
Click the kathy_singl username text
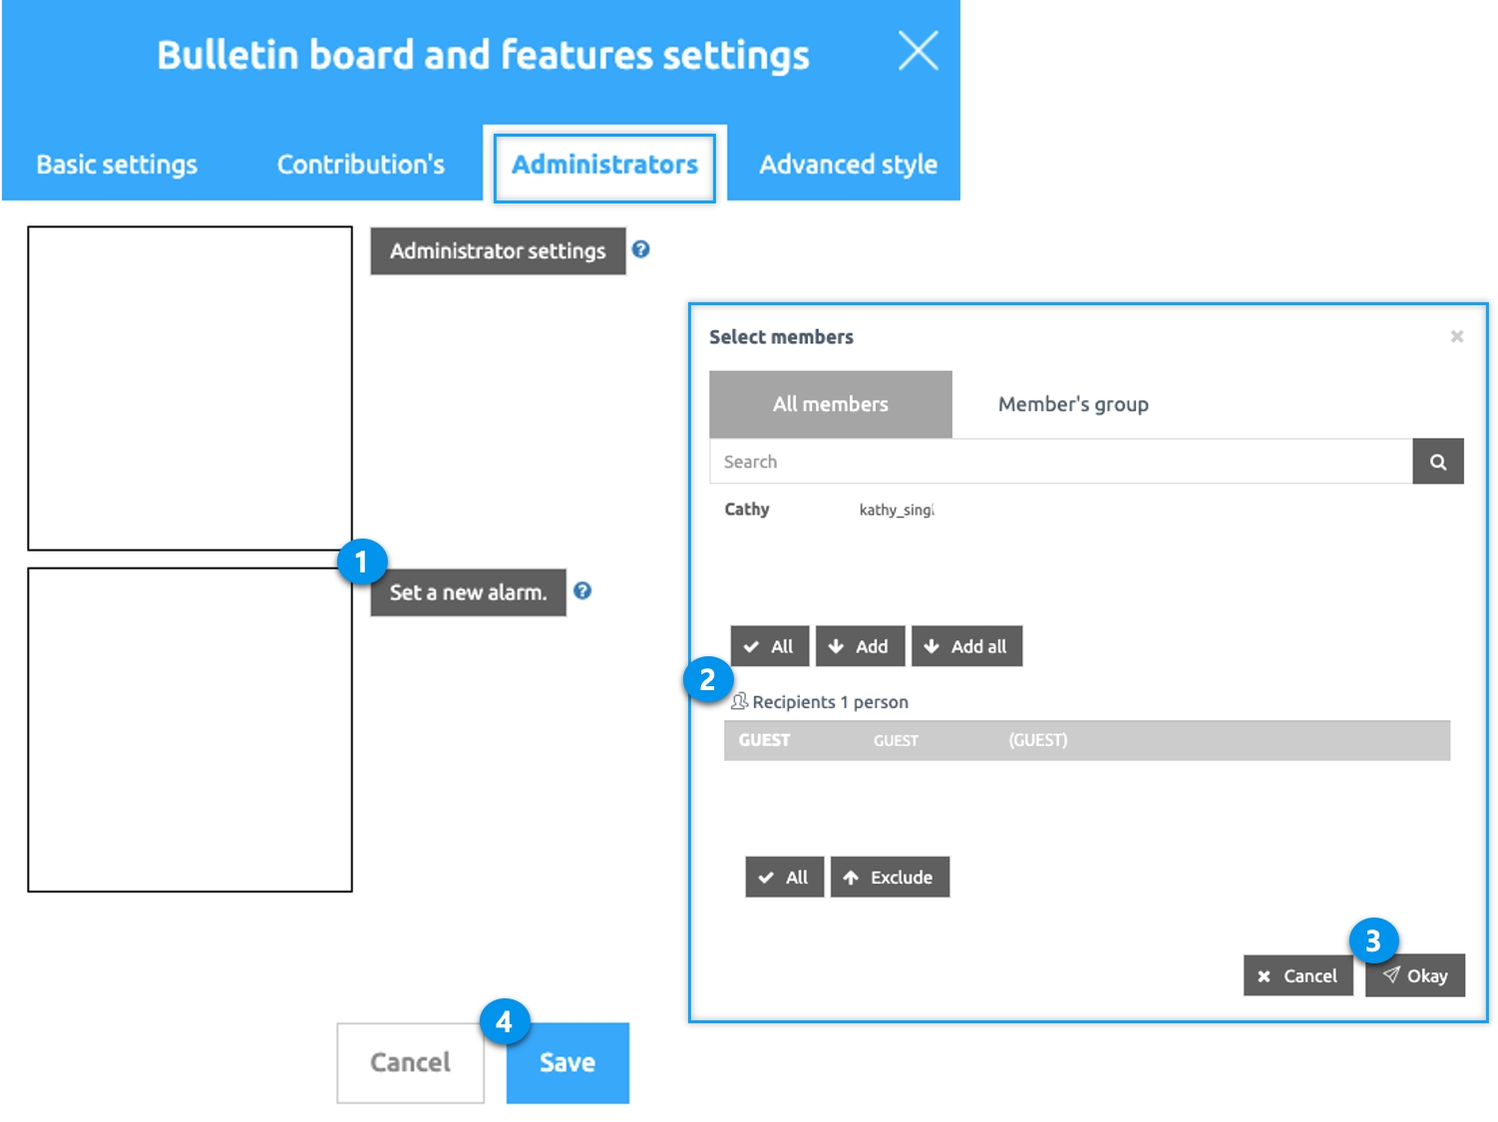(897, 510)
